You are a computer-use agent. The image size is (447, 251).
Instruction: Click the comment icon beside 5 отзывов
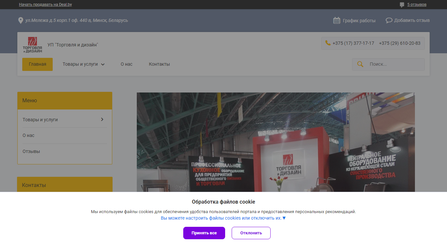pyautogui.click(x=402, y=5)
